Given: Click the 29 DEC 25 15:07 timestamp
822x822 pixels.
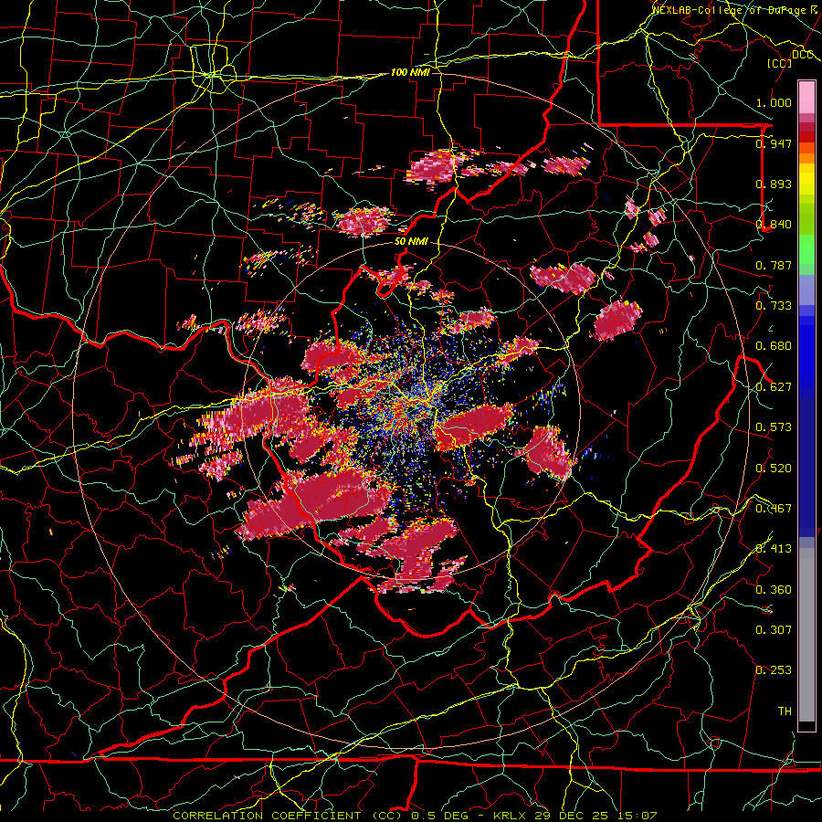Looking at the screenshot, I should coord(596,816).
